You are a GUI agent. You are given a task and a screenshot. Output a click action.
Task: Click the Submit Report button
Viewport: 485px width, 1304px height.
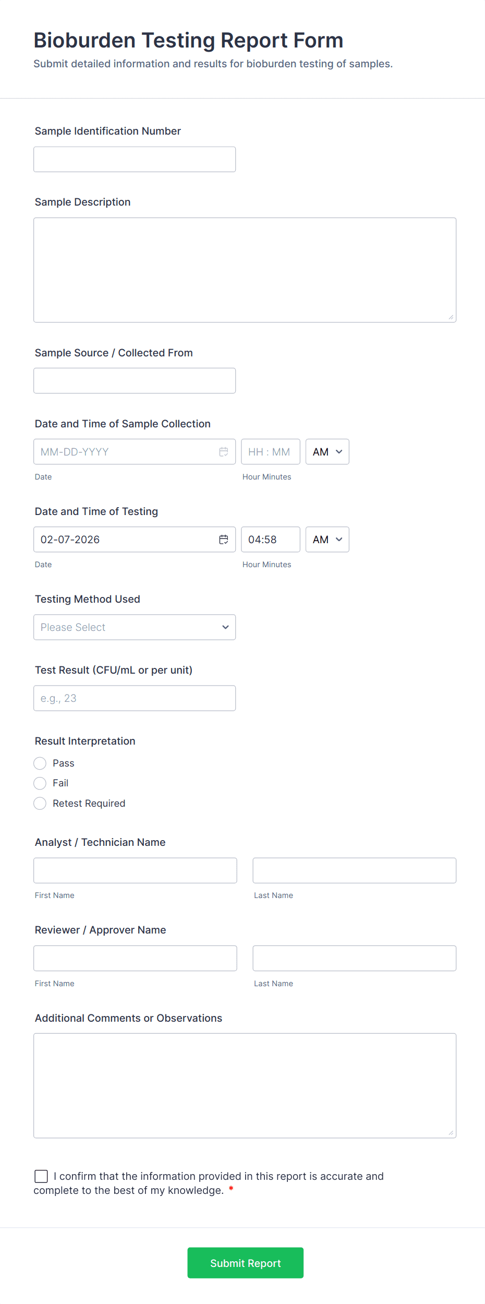pos(245,1263)
